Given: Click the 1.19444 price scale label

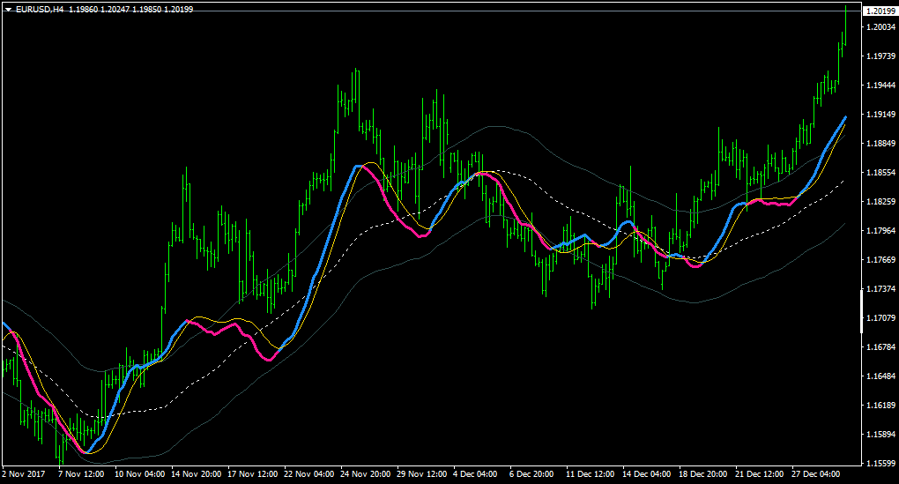Looking at the screenshot, I should pos(880,85).
